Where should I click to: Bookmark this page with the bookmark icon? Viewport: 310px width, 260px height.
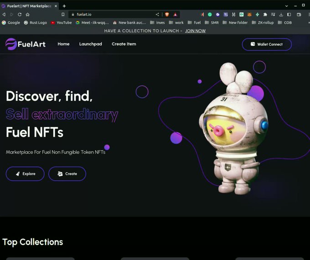[x=63, y=15]
